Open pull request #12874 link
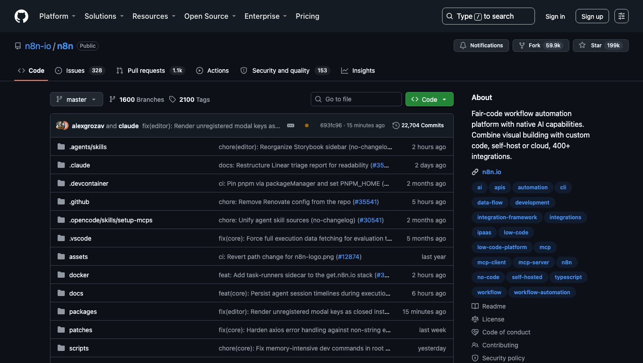Viewport: 643px width, 363px height. coord(348,257)
